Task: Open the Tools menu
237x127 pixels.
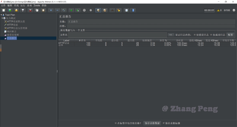Action: (37, 6)
